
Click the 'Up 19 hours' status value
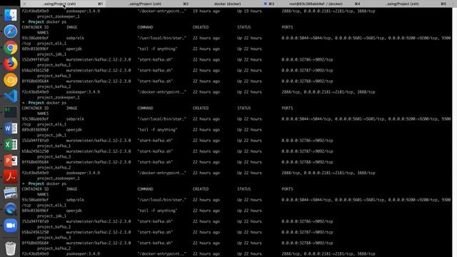(249, 11)
